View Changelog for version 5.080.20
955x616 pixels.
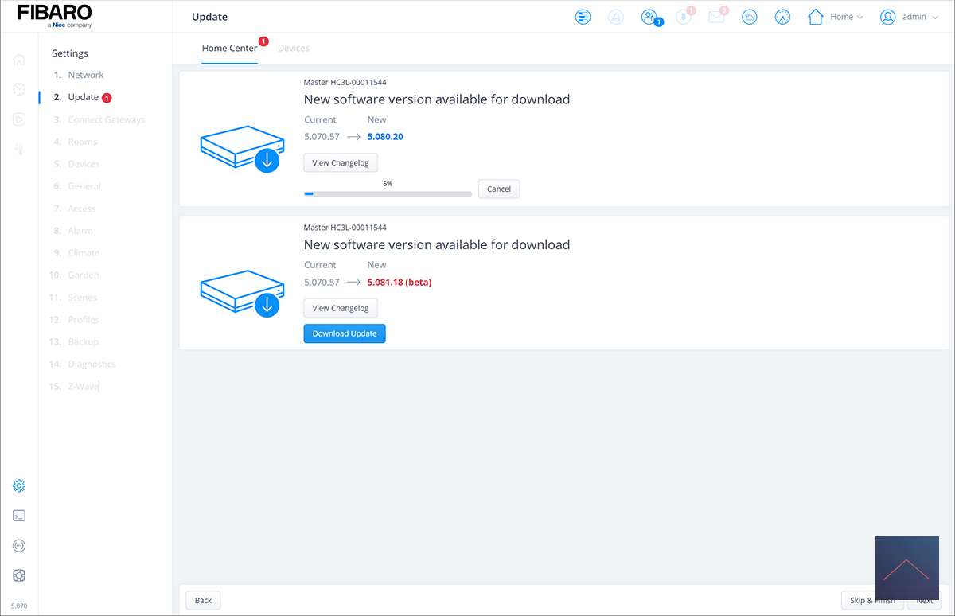[341, 163]
